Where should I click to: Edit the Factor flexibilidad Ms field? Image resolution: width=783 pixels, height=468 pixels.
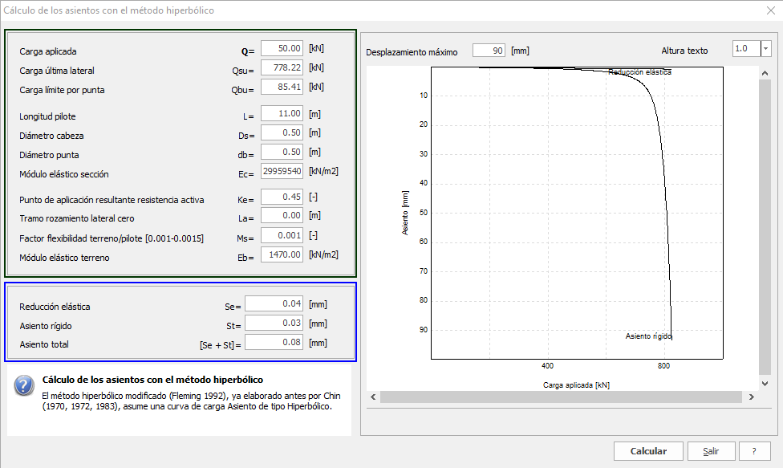[282, 235]
